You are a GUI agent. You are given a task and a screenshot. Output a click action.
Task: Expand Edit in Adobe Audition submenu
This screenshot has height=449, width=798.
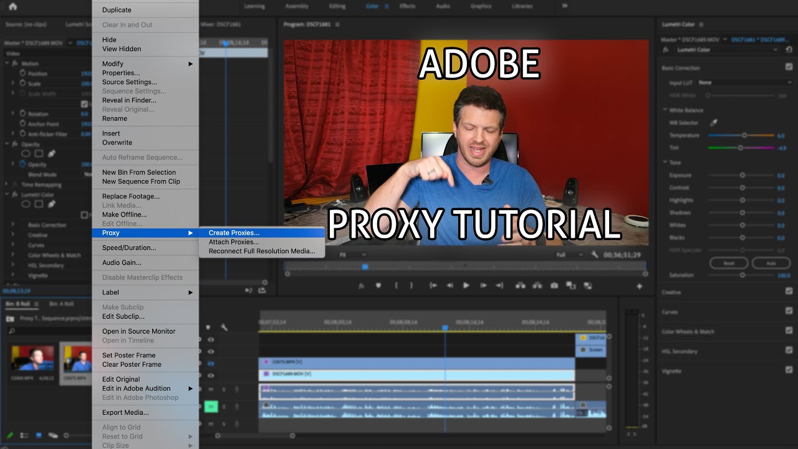[145, 389]
